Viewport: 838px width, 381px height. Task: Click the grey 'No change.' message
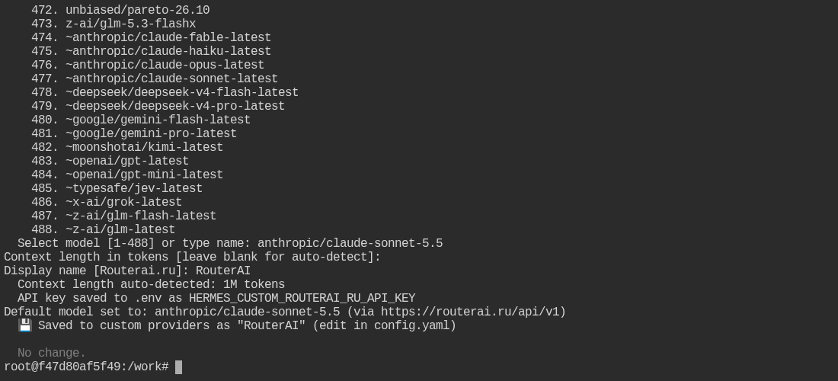tap(52, 353)
